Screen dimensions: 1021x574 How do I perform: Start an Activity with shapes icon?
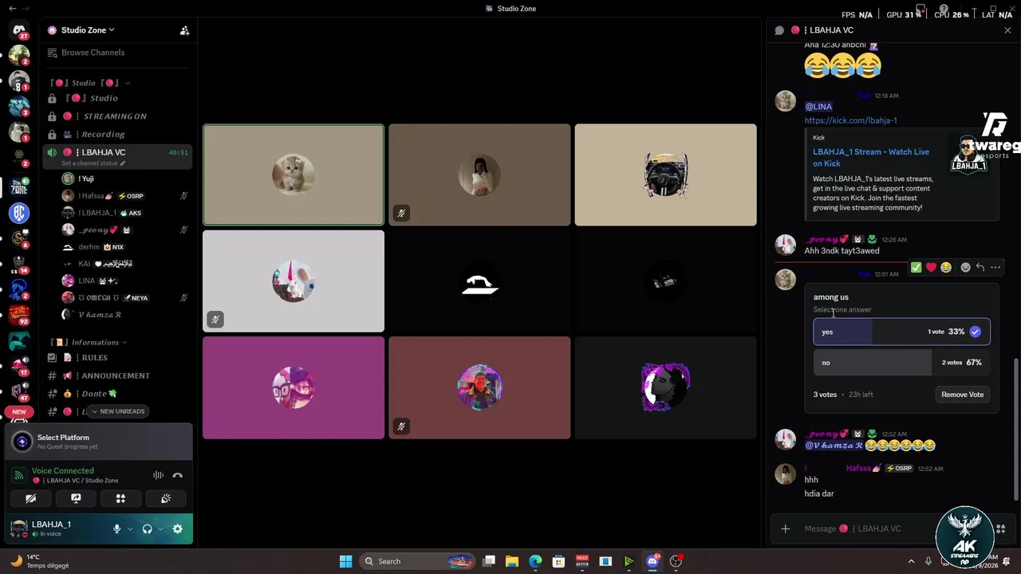click(x=120, y=498)
